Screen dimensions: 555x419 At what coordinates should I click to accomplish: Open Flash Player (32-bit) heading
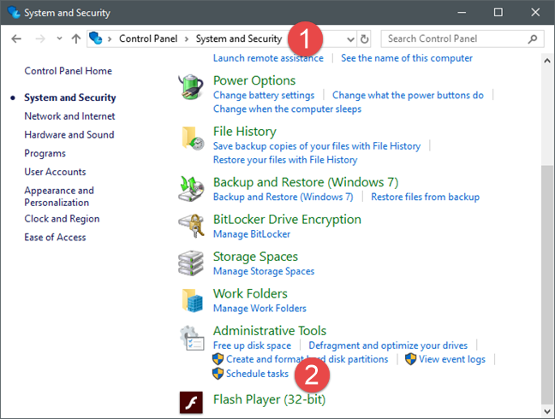point(269,399)
